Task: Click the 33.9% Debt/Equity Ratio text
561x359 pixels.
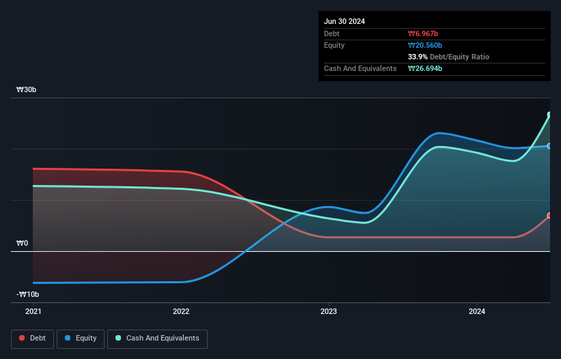Action: click(448, 57)
